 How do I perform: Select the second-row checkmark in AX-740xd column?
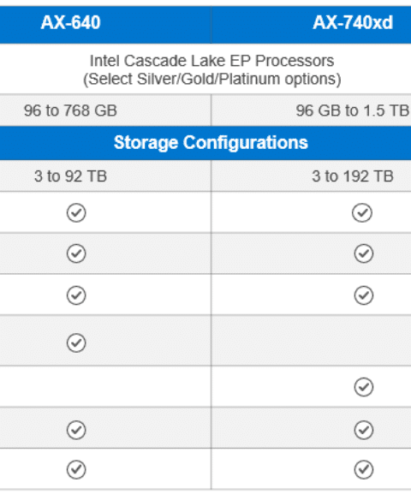[x=364, y=253]
